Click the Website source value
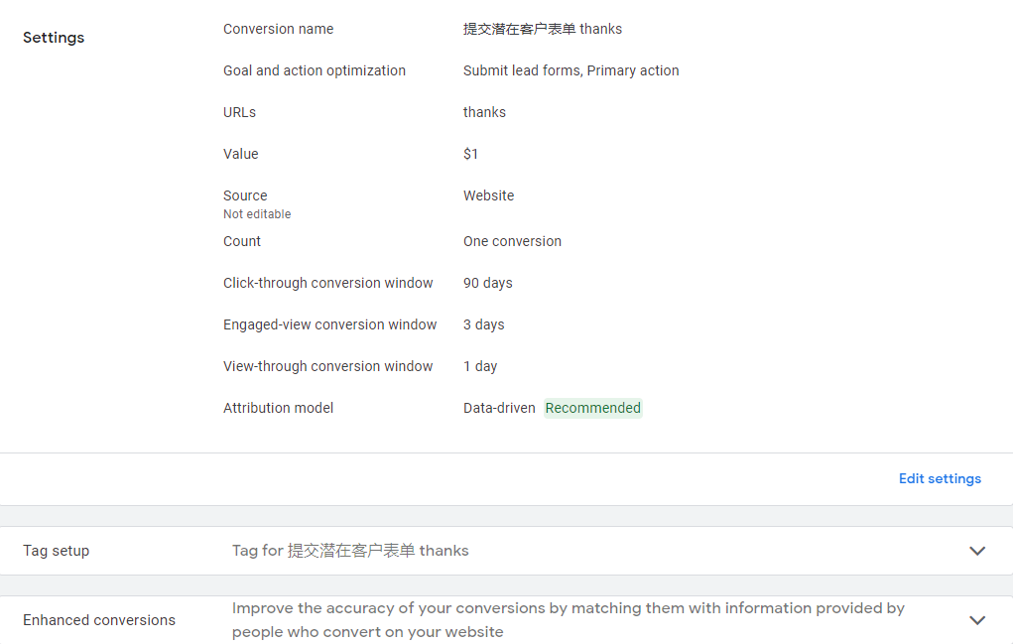 [x=488, y=195]
